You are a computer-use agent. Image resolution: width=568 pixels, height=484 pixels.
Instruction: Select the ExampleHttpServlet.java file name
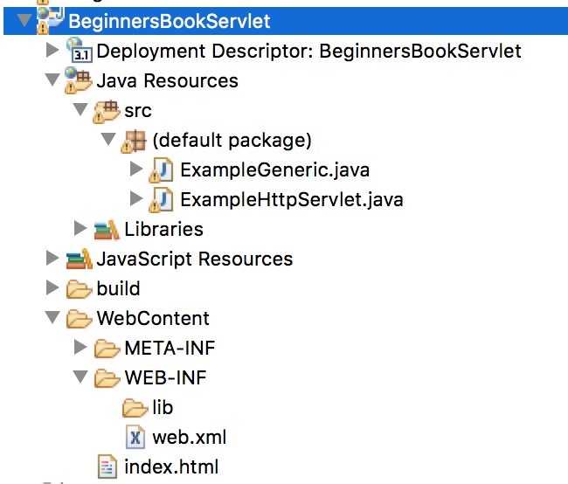[292, 200]
